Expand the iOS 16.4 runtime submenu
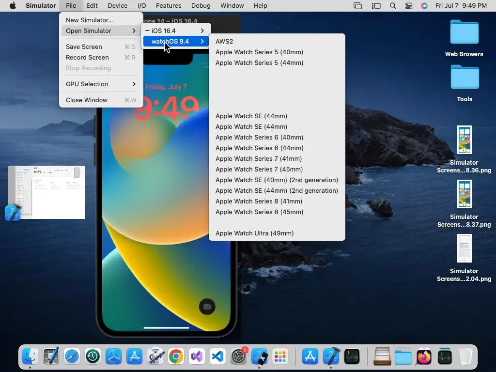496x372 pixels. [x=176, y=31]
